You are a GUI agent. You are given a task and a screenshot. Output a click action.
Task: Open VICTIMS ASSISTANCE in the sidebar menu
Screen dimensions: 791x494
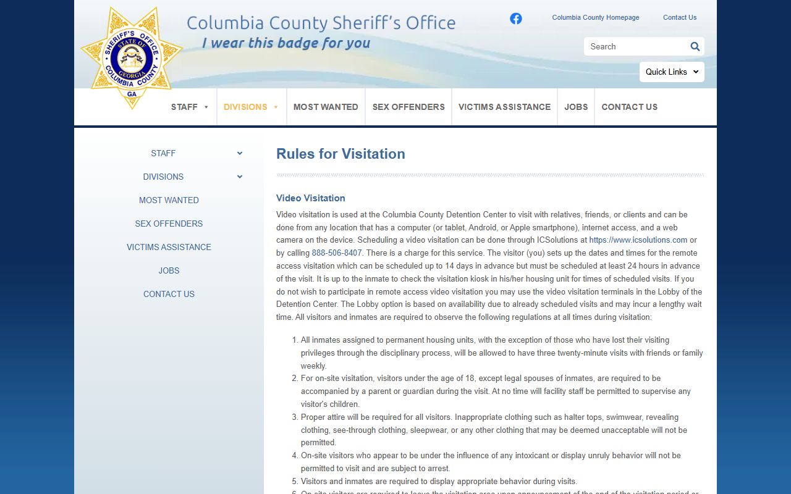pyautogui.click(x=169, y=247)
